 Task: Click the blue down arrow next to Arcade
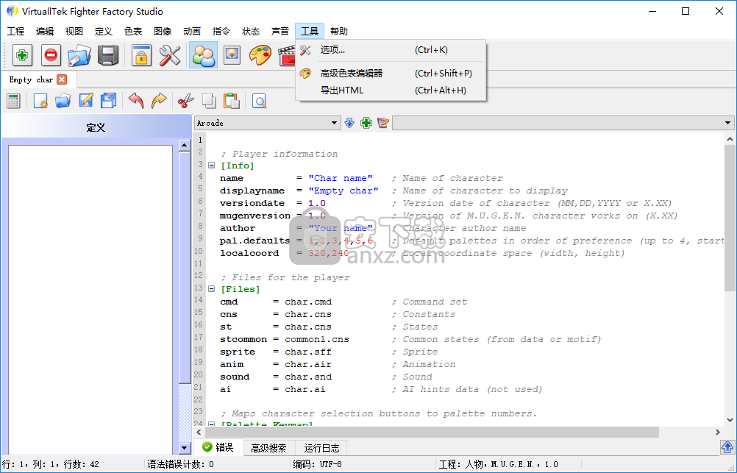(x=349, y=123)
